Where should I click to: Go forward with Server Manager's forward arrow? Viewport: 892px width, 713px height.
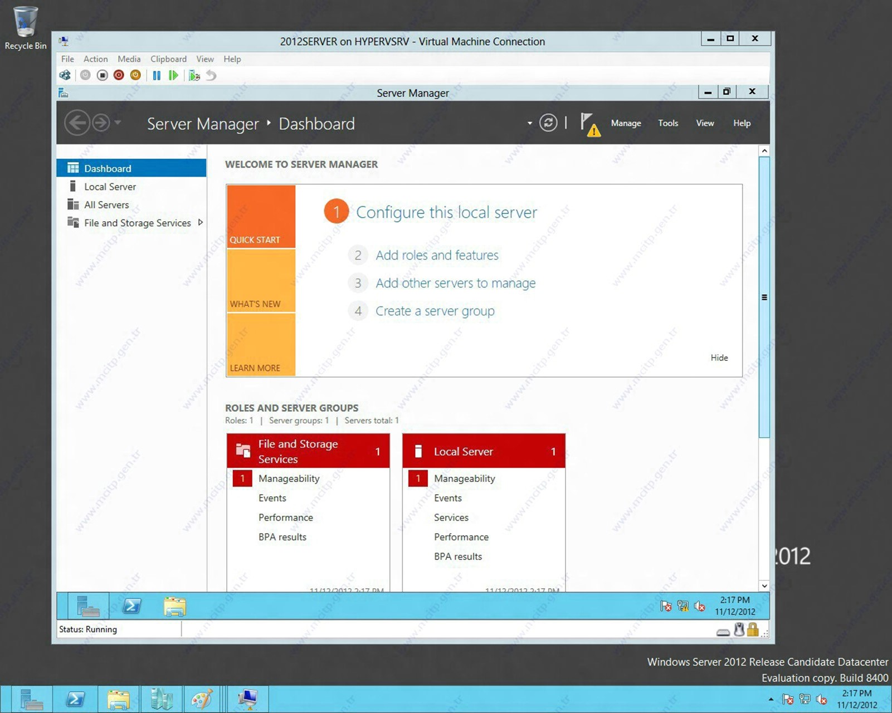[x=101, y=123]
